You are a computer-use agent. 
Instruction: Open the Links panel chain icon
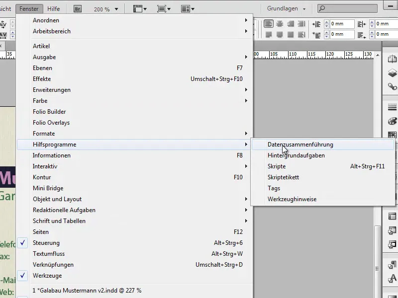[392, 86]
